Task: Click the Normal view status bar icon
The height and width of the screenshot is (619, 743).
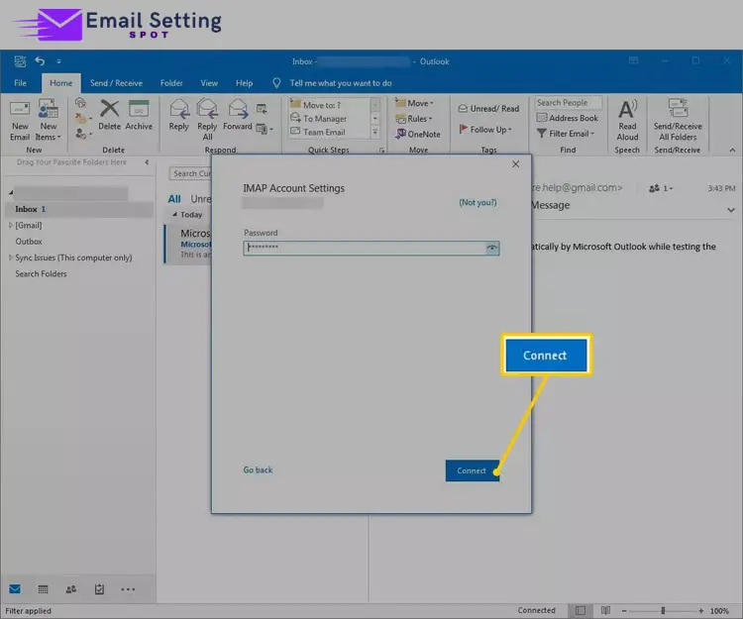Action: [580, 610]
